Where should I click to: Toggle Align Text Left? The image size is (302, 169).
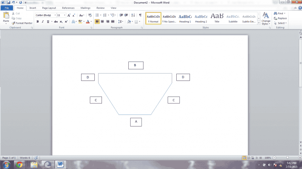pyautogui.click(x=97, y=21)
